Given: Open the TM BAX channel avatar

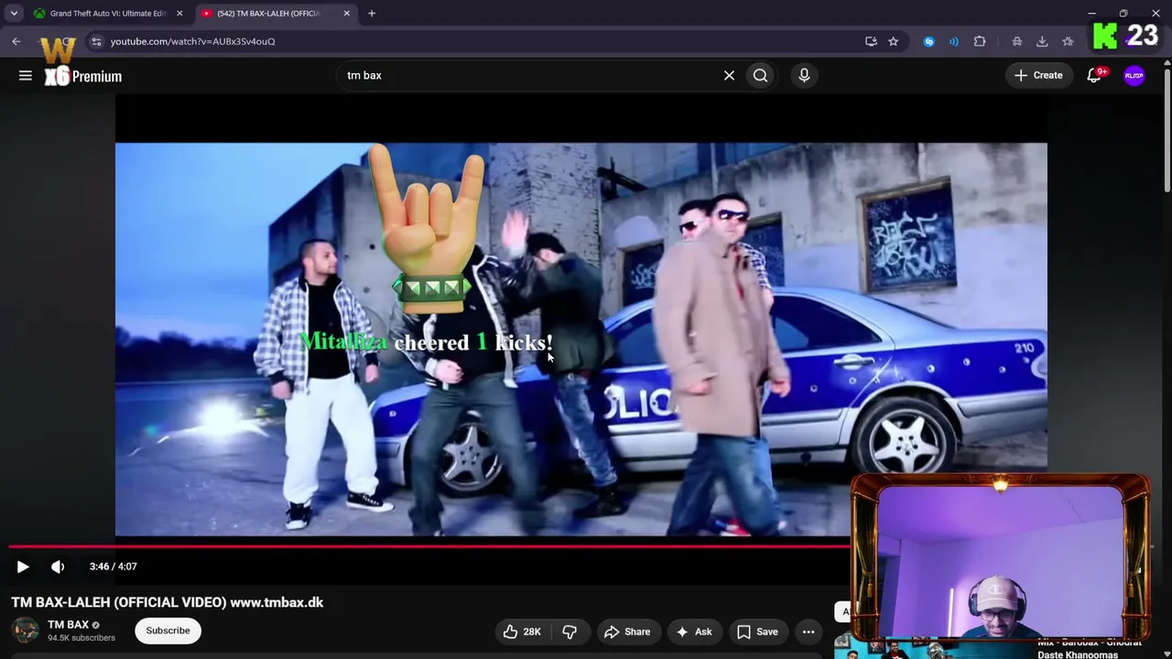Looking at the screenshot, I should pyautogui.click(x=26, y=631).
